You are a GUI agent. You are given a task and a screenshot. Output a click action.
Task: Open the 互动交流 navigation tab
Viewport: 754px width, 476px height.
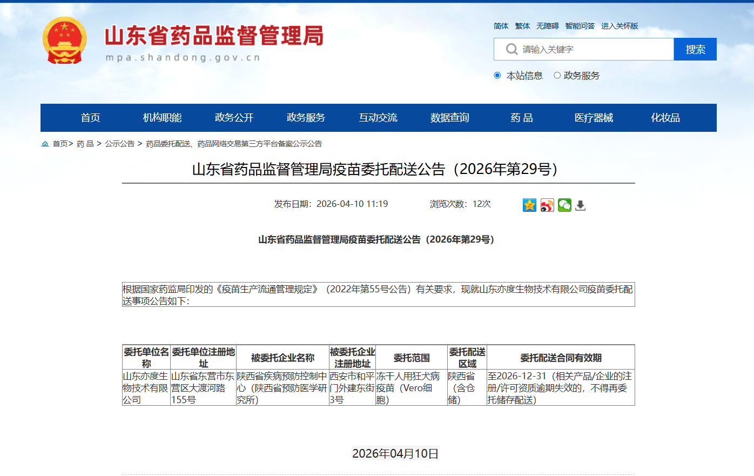click(378, 118)
